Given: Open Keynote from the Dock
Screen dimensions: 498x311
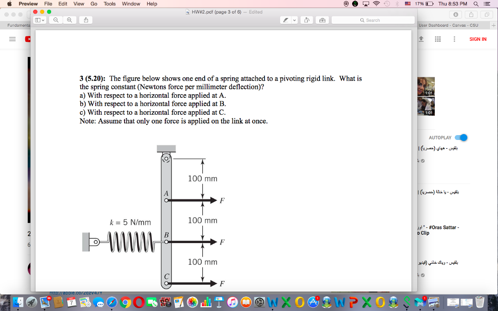Looking at the screenshot, I should pyautogui.click(x=219, y=302).
